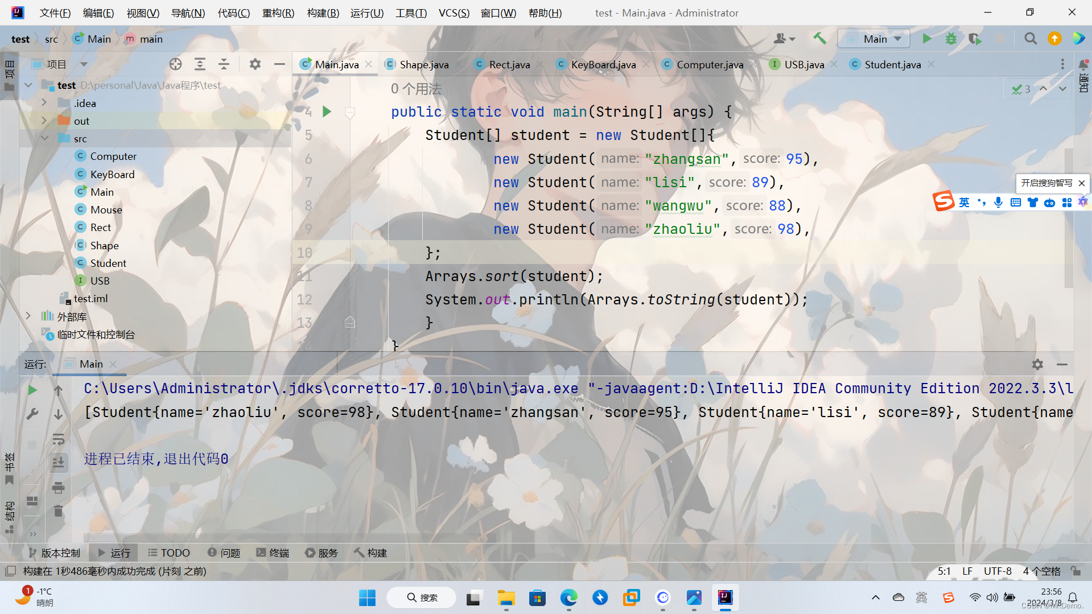Click the gutter run arrow beside main method

pos(327,112)
